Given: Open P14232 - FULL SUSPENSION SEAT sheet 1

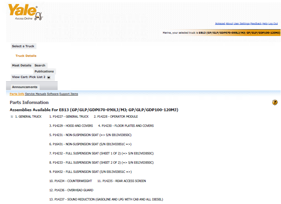Looking at the screenshot, I should pos(101,153).
